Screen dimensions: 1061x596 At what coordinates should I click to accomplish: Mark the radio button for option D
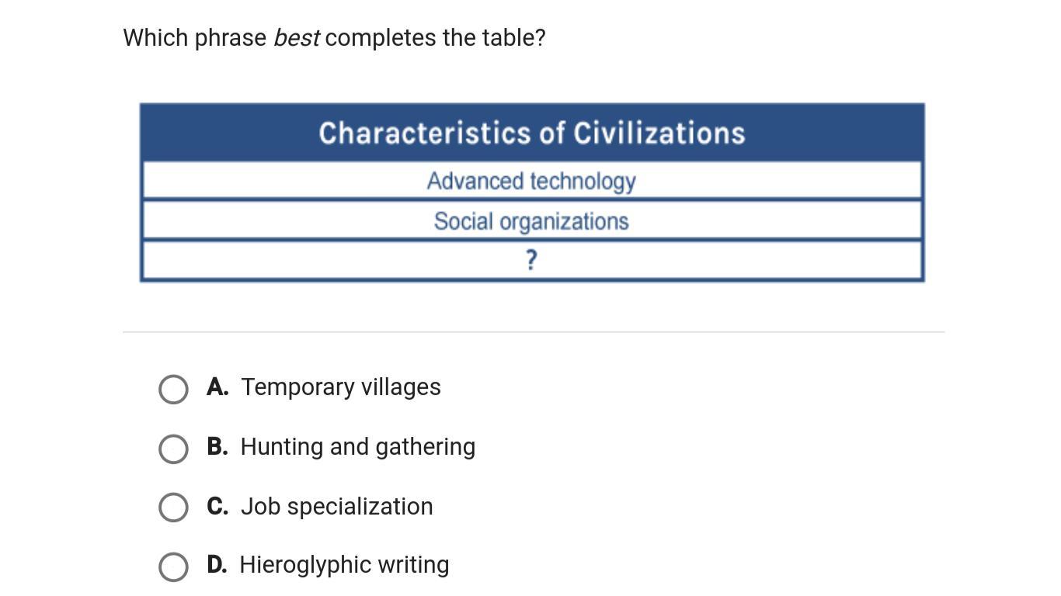[x=173, y=567]
